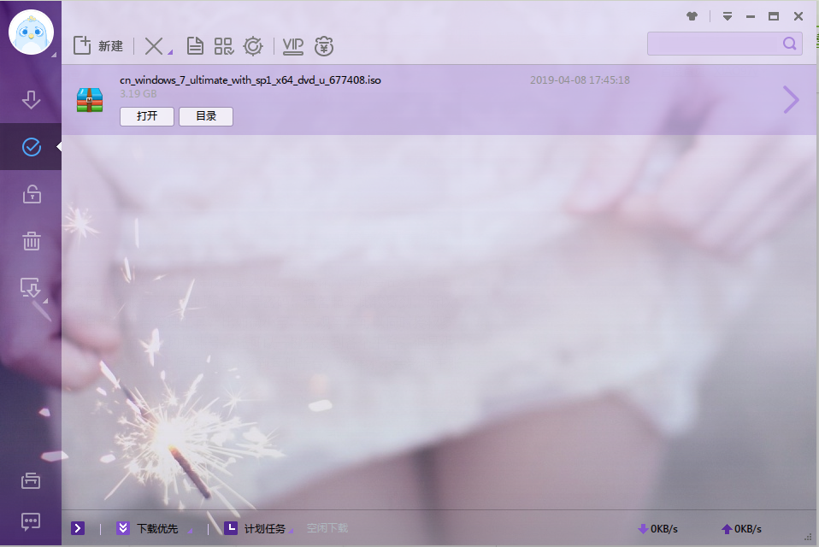Click the task details document icon
The image size is (819, 547).
point(195,46)
